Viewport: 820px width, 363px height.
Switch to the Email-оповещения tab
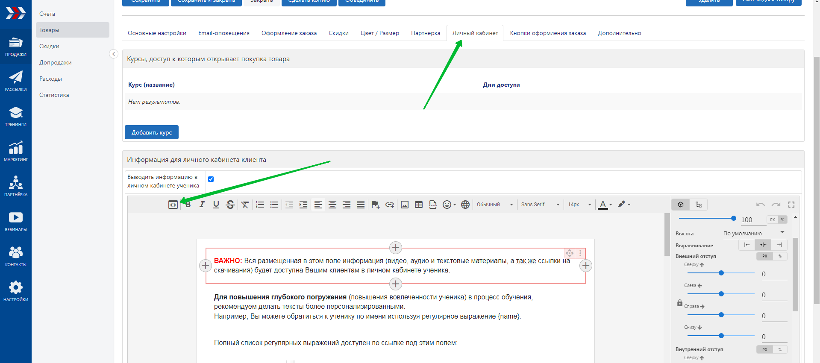(x=223, y=33)
